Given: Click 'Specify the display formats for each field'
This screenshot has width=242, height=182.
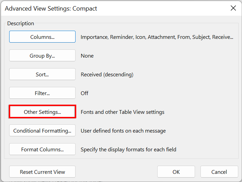Looking at the screenshot, I should 128,149.
